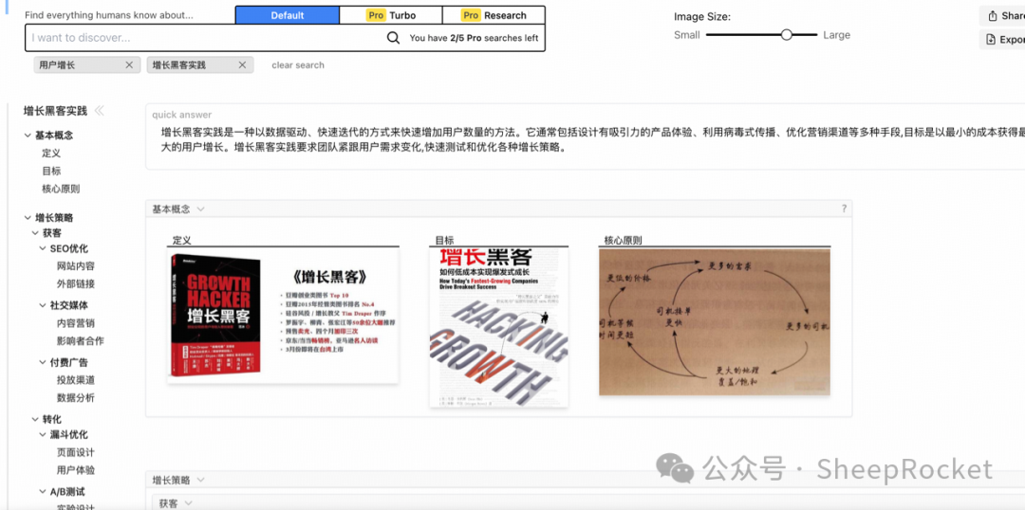Remove the 用户增长 search tag
1025x510 pixels.
(129, 64)
